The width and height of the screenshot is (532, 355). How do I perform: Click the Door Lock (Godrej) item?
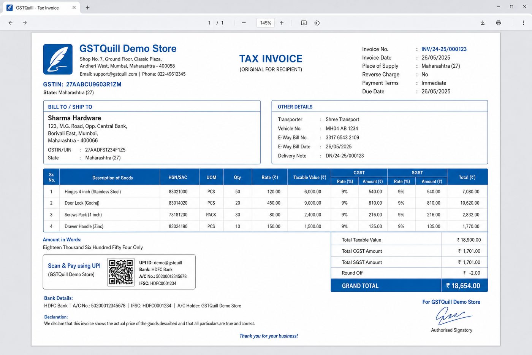click(x=82, y=203)
